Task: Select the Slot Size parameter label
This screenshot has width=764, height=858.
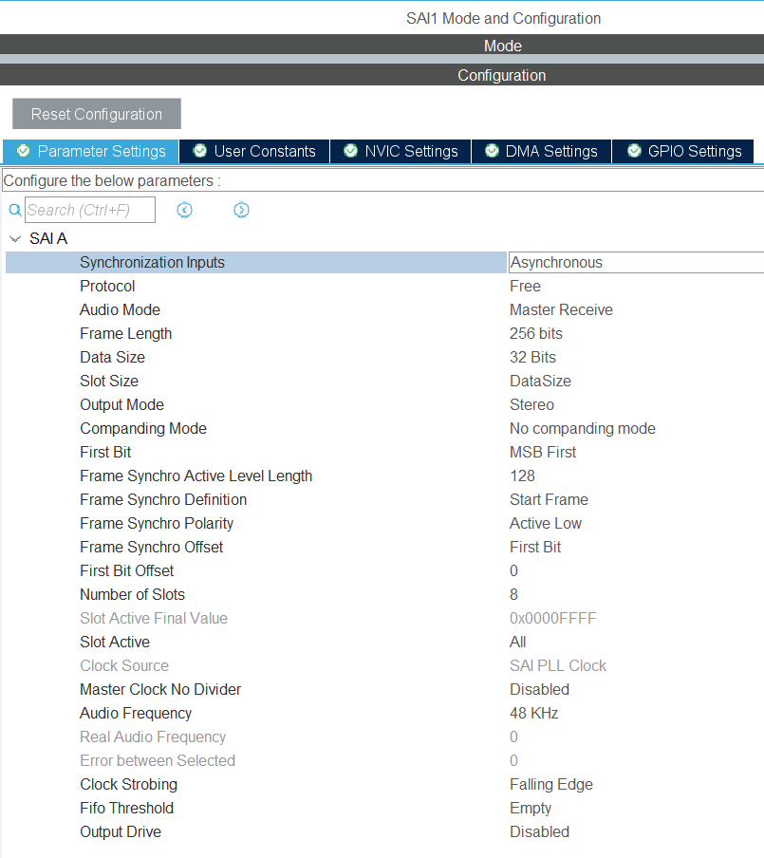Action: 109,381
